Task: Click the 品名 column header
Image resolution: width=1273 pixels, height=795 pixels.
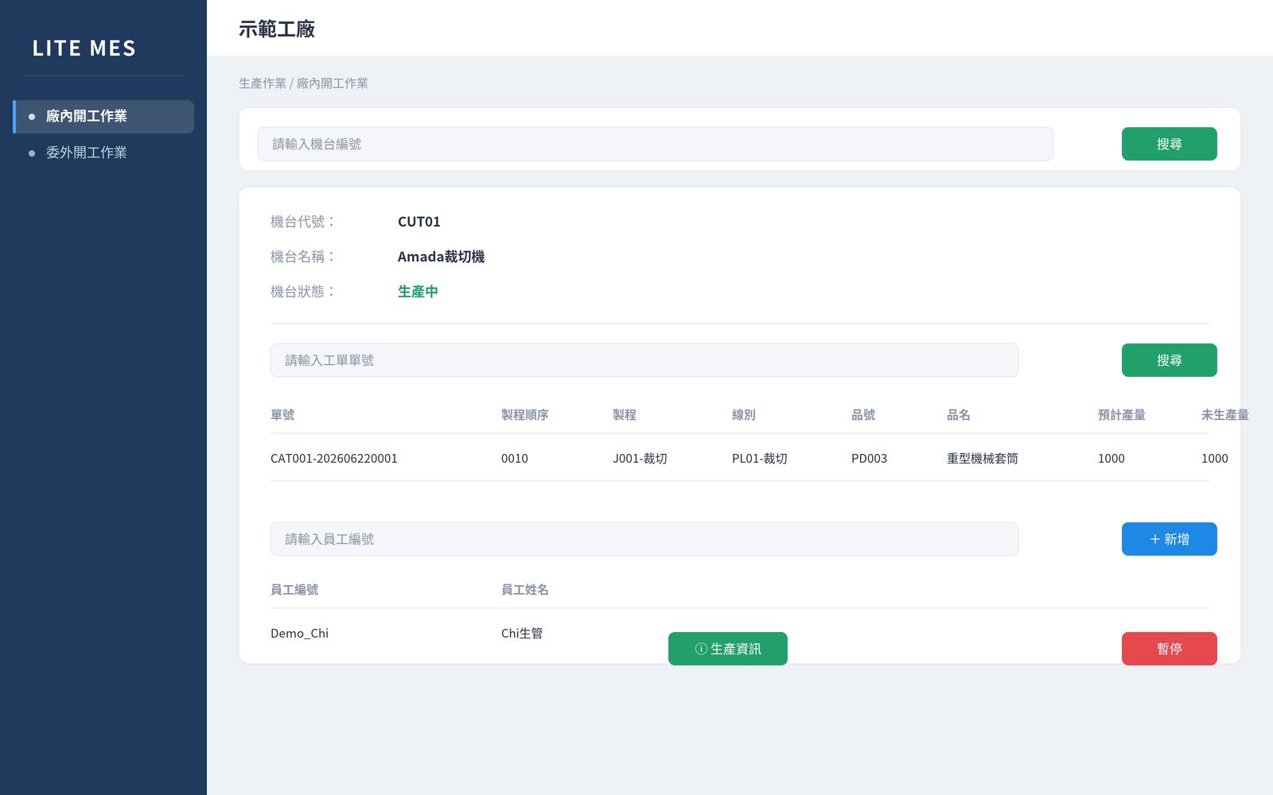Action: pyautogui.click(x=959, y=415)
